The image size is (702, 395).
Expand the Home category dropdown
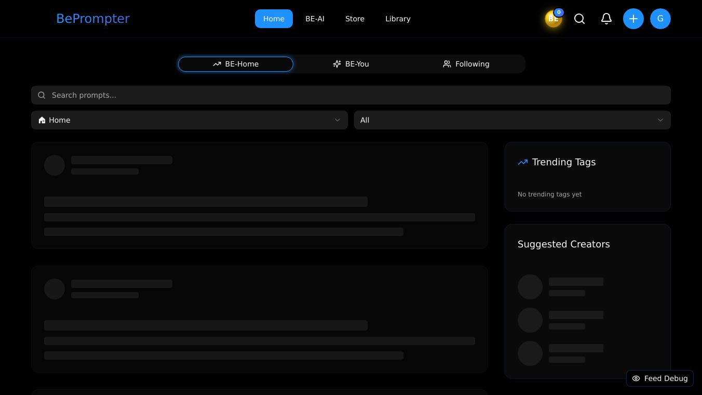point(190,120)
